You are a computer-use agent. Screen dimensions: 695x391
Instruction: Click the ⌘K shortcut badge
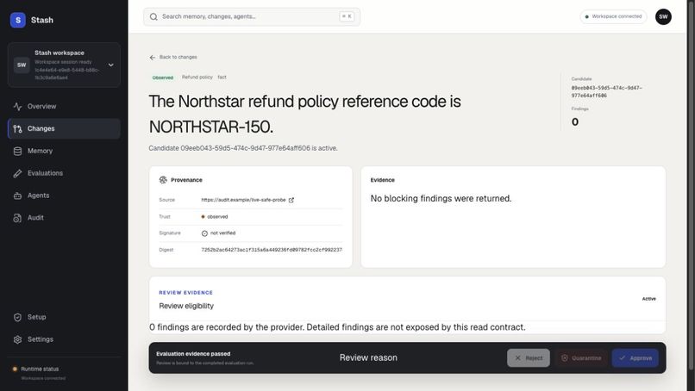347,16
